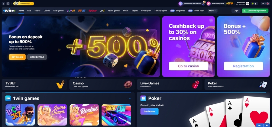Open the Lucky Jet logo in navigation
Viewport: 272px width, 127px height.
coord(71,11)
